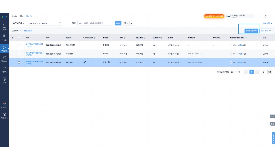
Task: Click the 新建采购条目 button
Action: 251,31
